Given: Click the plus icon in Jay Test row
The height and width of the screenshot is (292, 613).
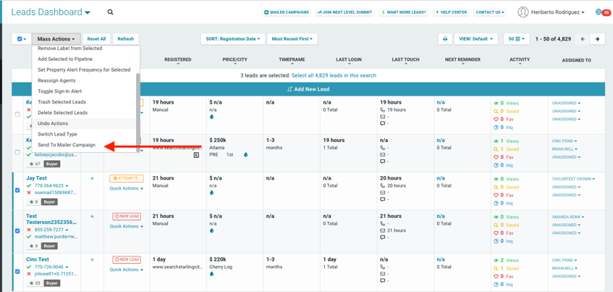Looking at the screenshot, I should [x=92, y=178].
